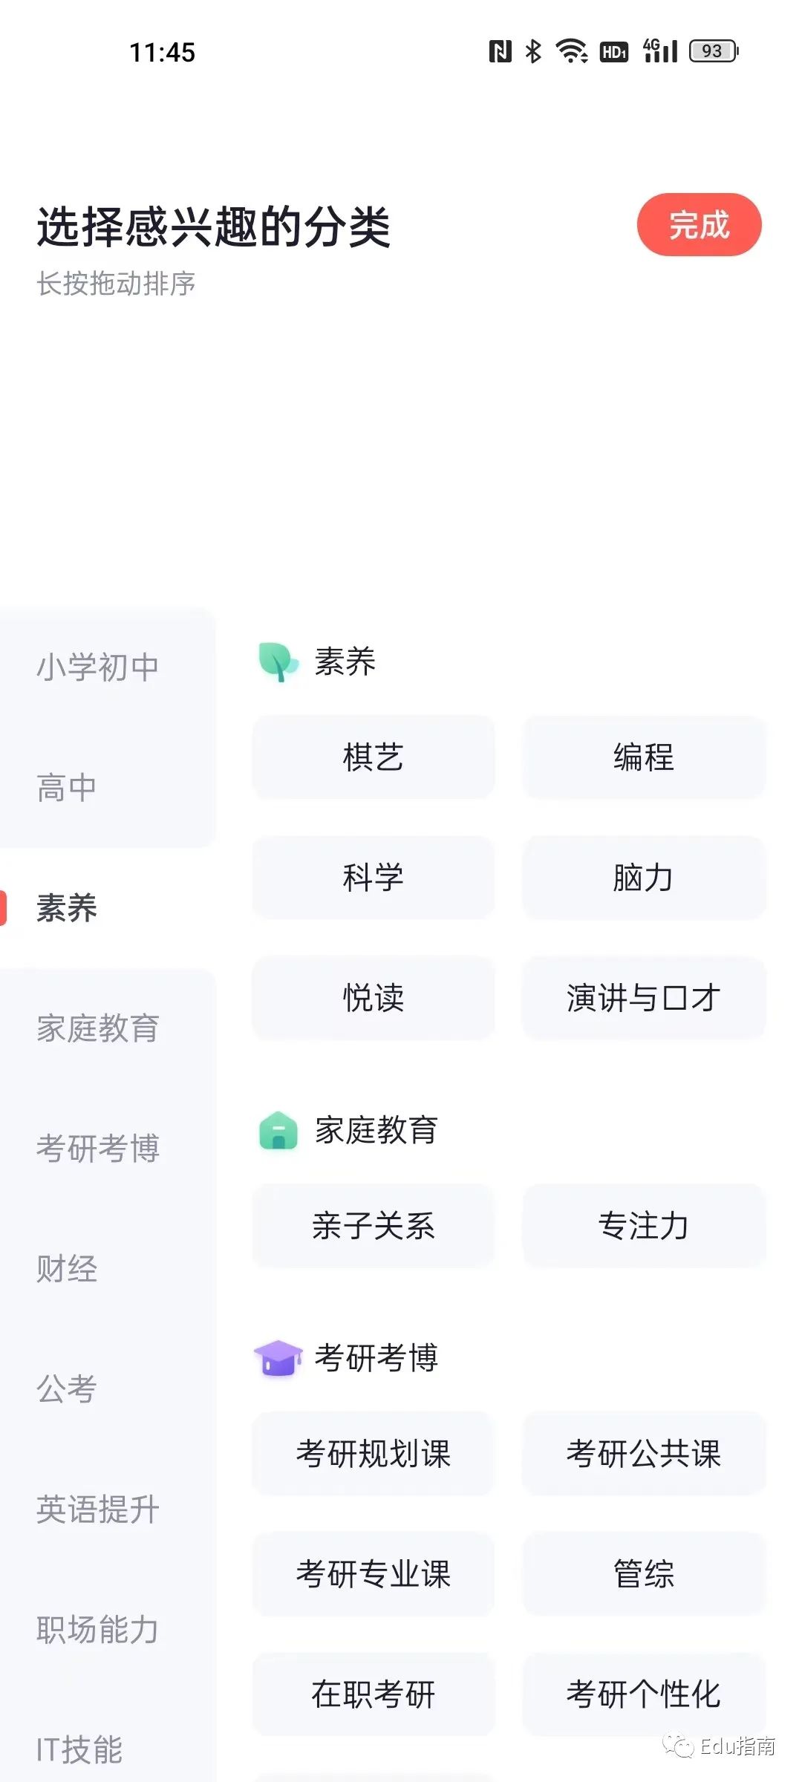Tap the battery indicator in status bar
This screenshot has height=1782, width=802.
click(713, 51)
